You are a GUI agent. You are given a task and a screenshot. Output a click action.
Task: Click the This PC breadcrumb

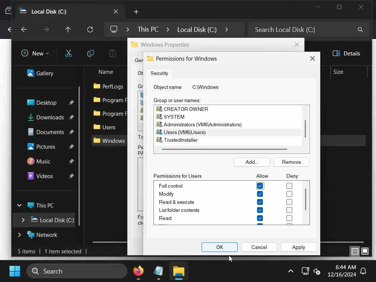pos(148,29)
